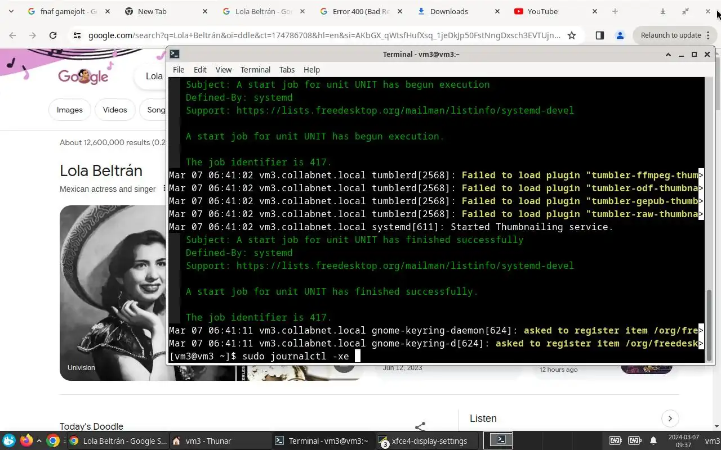Switch to Lola Beltrán Google taskbar window

coord(118,441)
